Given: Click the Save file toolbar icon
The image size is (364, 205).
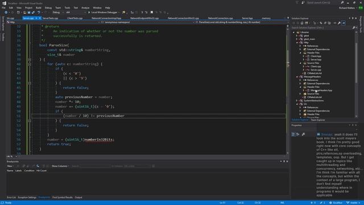Looking at the screenshot, I should click(x=29, y=13).
